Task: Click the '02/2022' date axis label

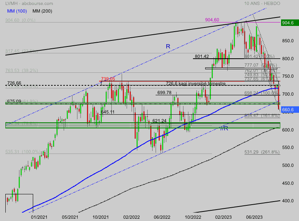Action: pos(131,217)
